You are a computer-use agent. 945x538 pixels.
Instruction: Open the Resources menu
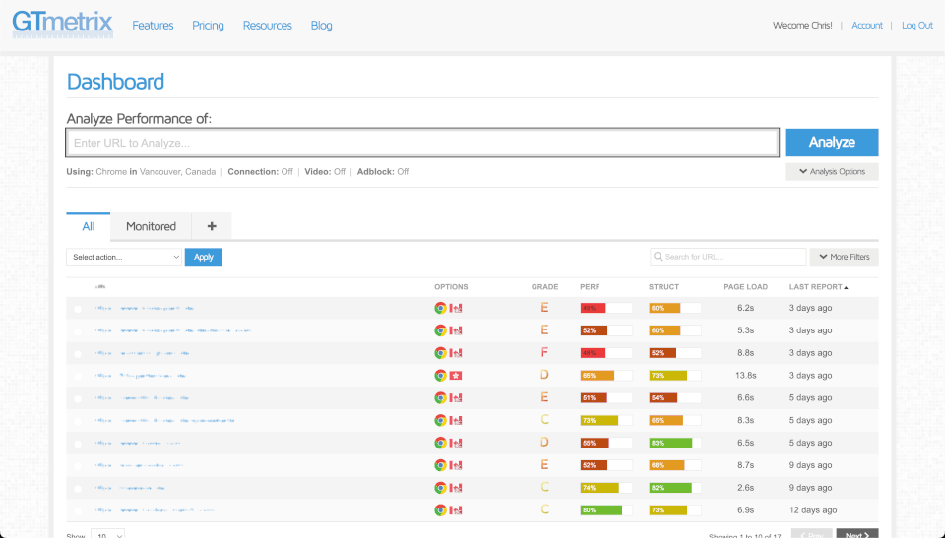coord(267,26)
